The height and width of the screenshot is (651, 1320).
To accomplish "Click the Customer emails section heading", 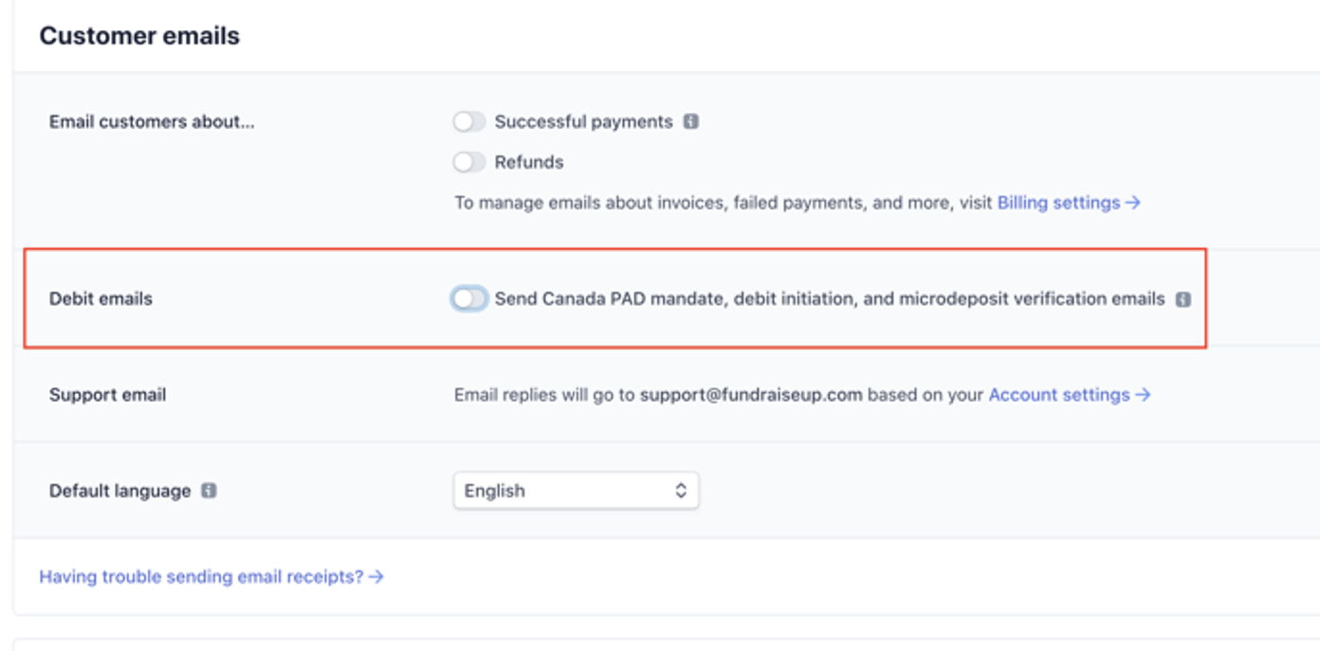I will tap(139, 36).
